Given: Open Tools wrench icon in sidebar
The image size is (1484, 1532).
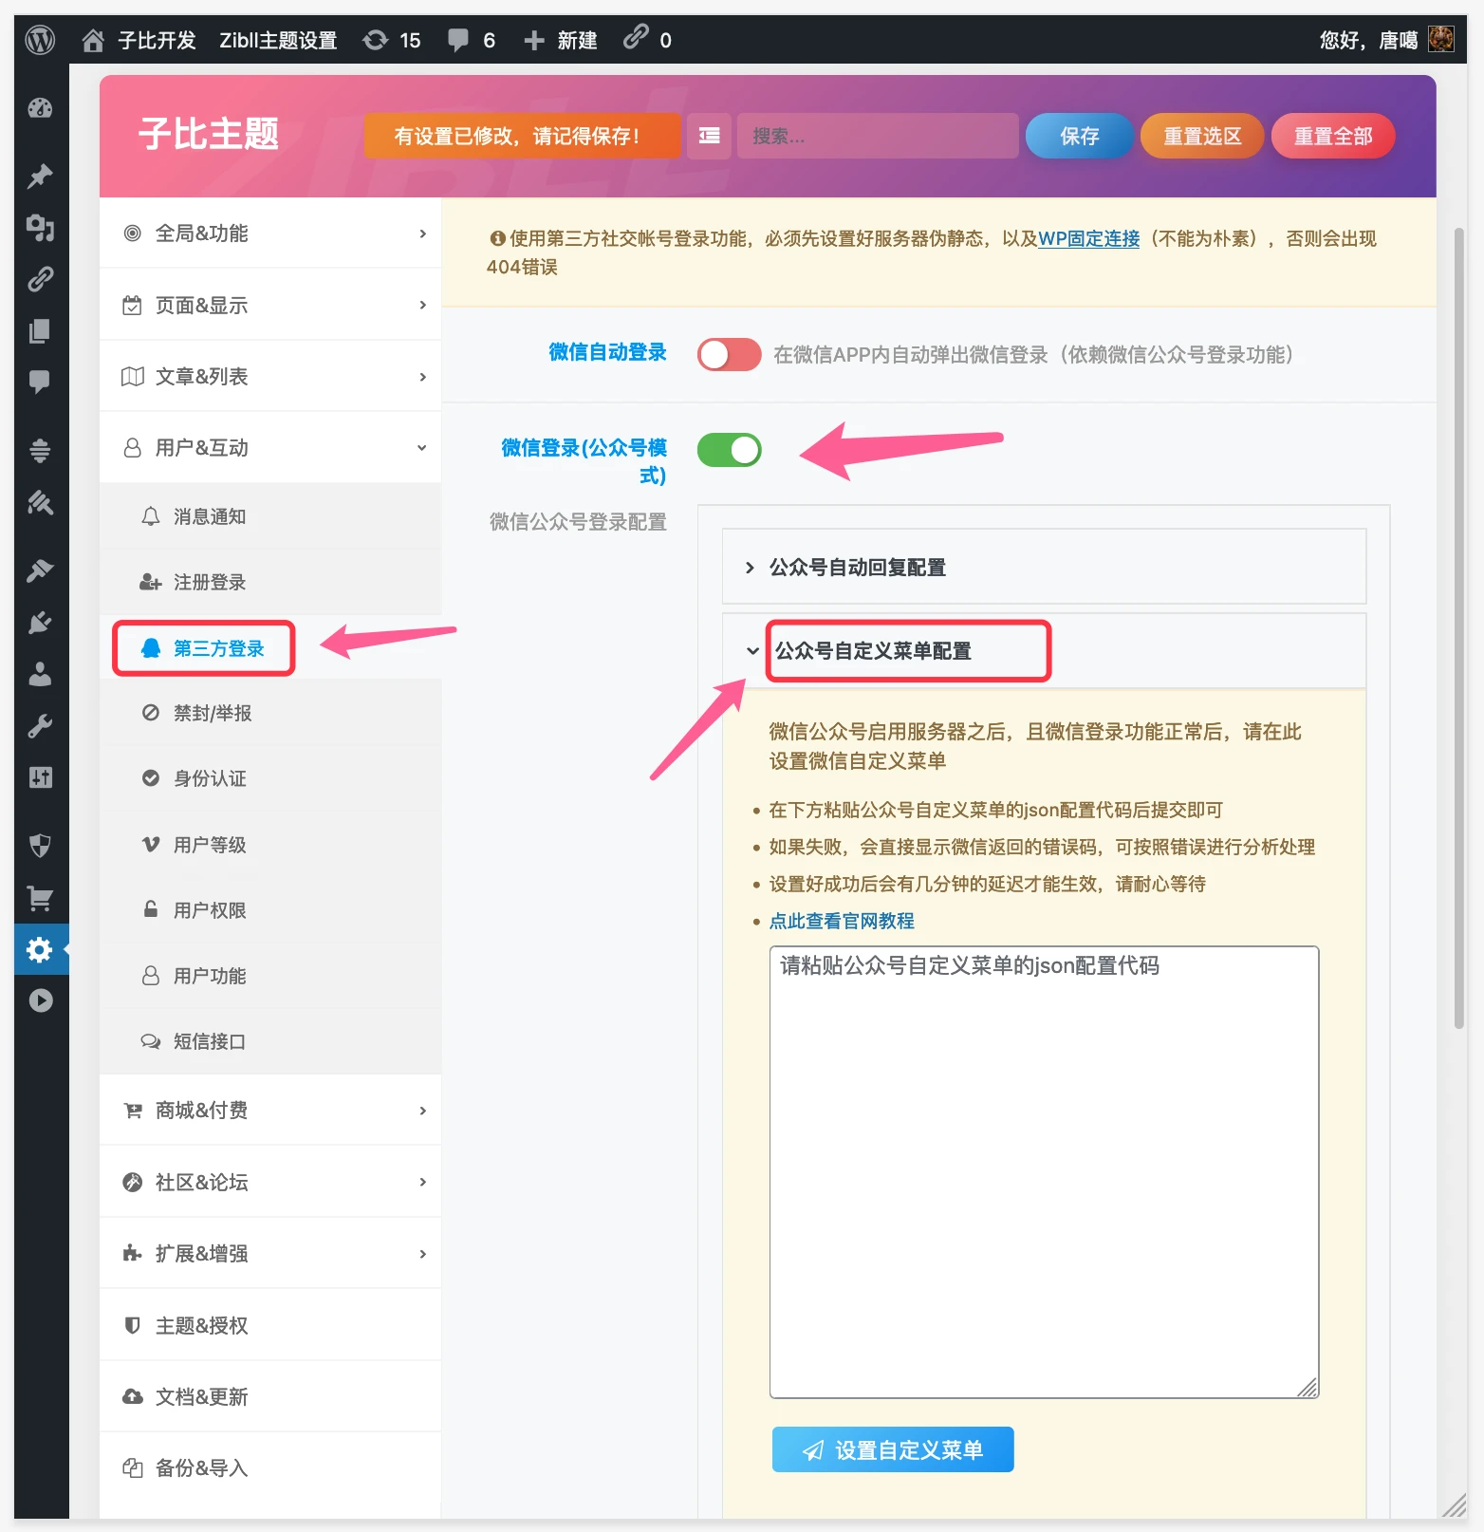Looking at the screenshot, I should [x=40, y=726].
